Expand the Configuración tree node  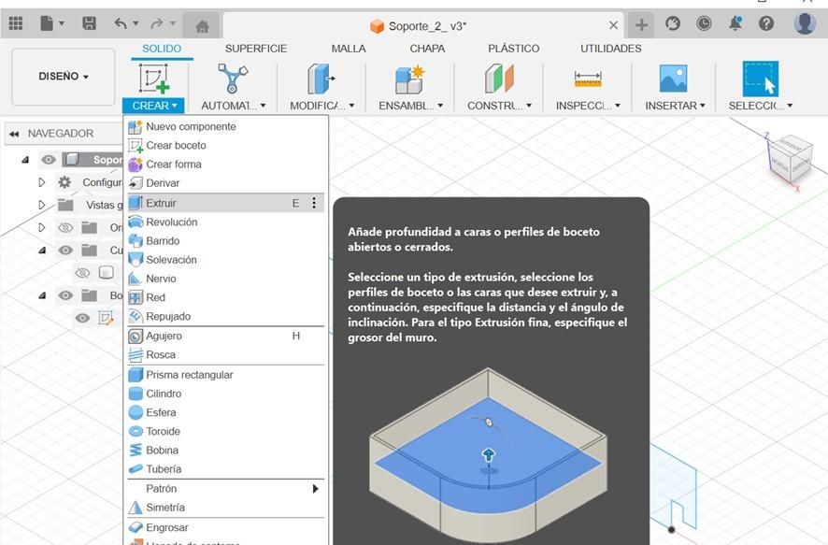click(x=42, y=182)
